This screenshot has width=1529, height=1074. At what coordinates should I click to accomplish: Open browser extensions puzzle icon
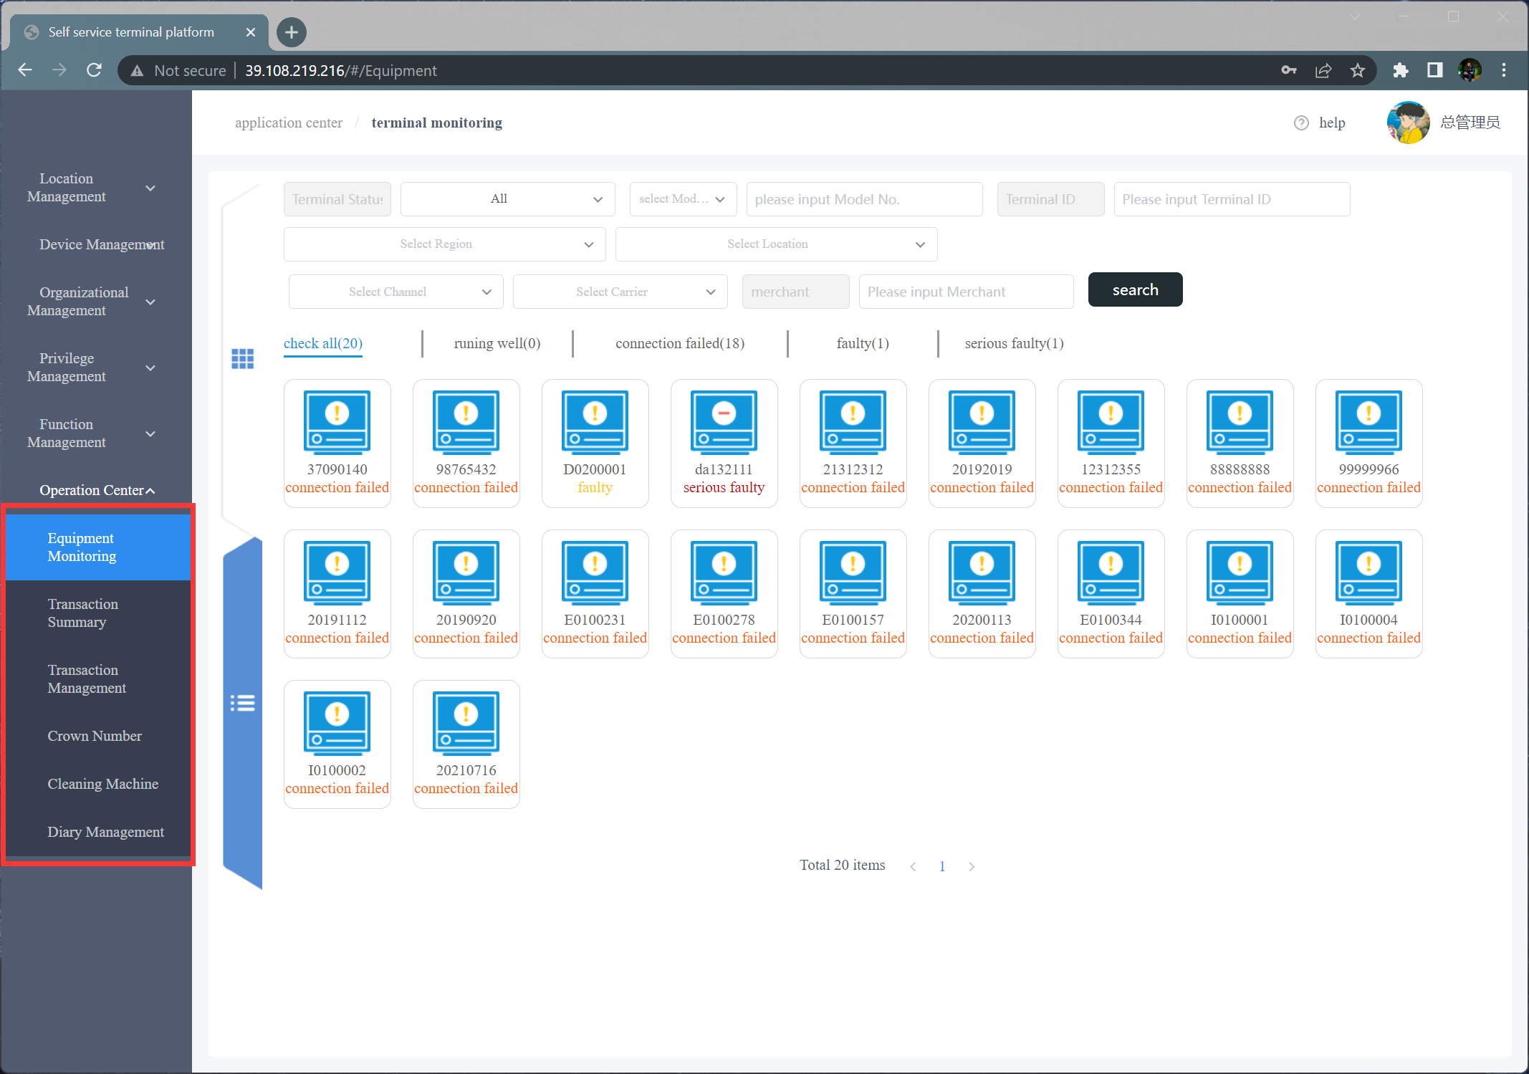pos(1400,70)
